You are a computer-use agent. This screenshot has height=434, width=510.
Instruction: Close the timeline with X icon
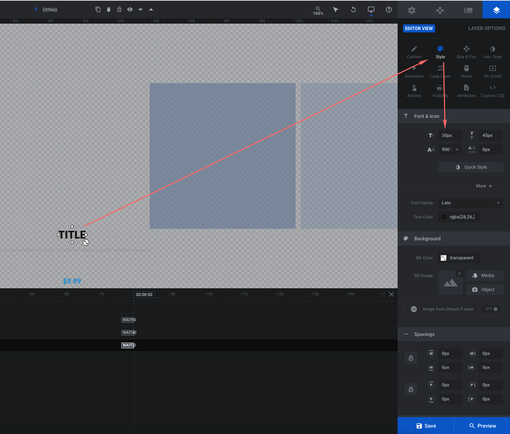[x=391, y=294]
